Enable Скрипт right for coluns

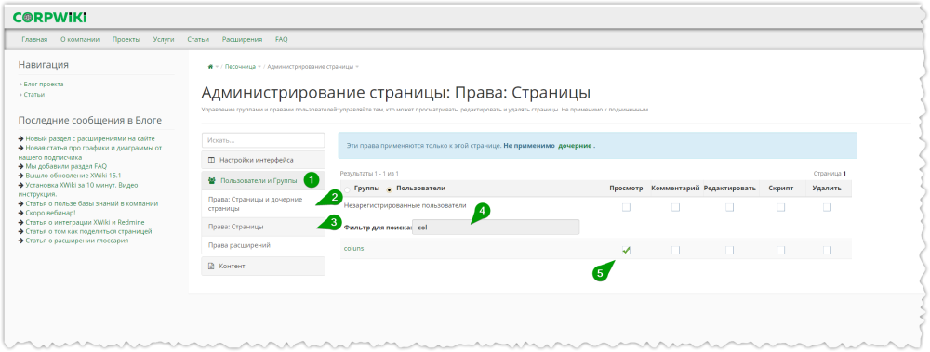[780, 250]
